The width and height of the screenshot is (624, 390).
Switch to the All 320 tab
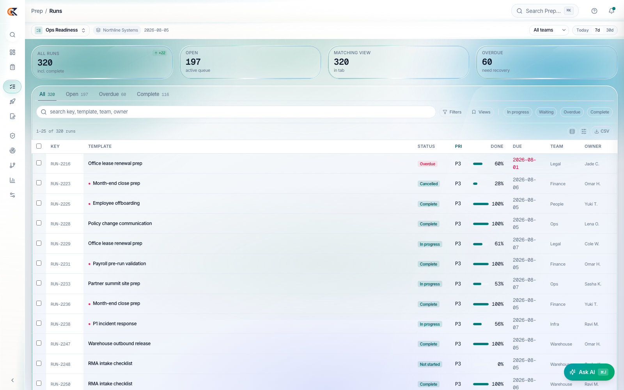point(47,94)
